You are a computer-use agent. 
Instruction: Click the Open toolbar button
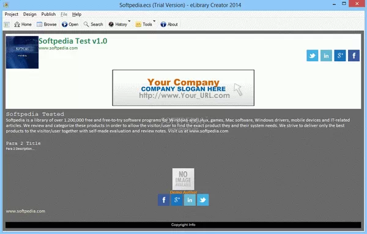click(70, 25)
